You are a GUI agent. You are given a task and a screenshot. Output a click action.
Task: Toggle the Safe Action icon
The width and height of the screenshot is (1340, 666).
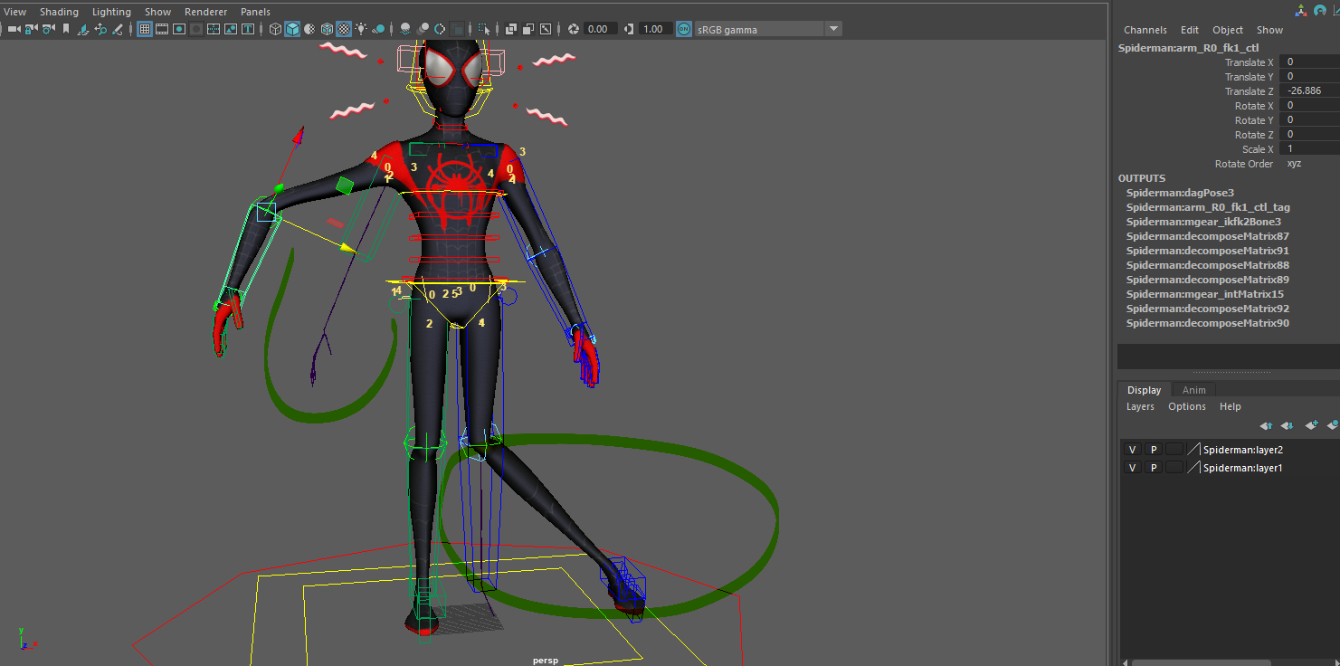point(231,29)
